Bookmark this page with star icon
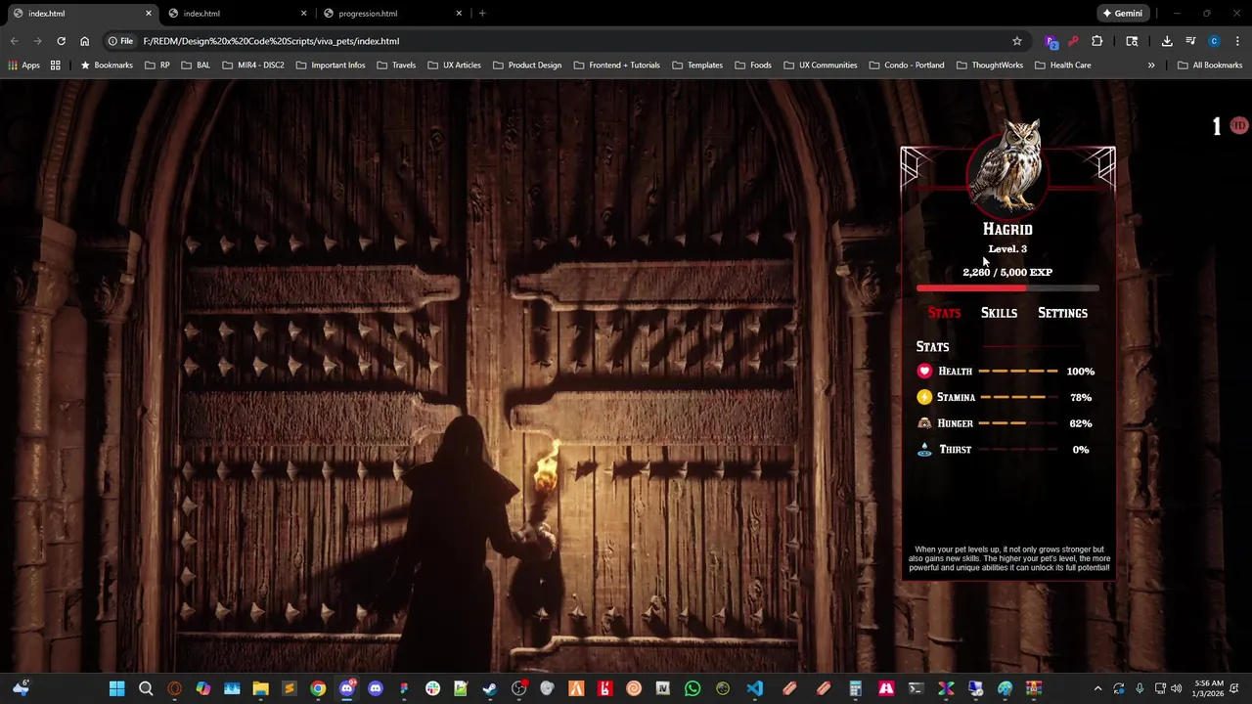Viewport: 1252px width, 704px height. [x=1017, y=41]
